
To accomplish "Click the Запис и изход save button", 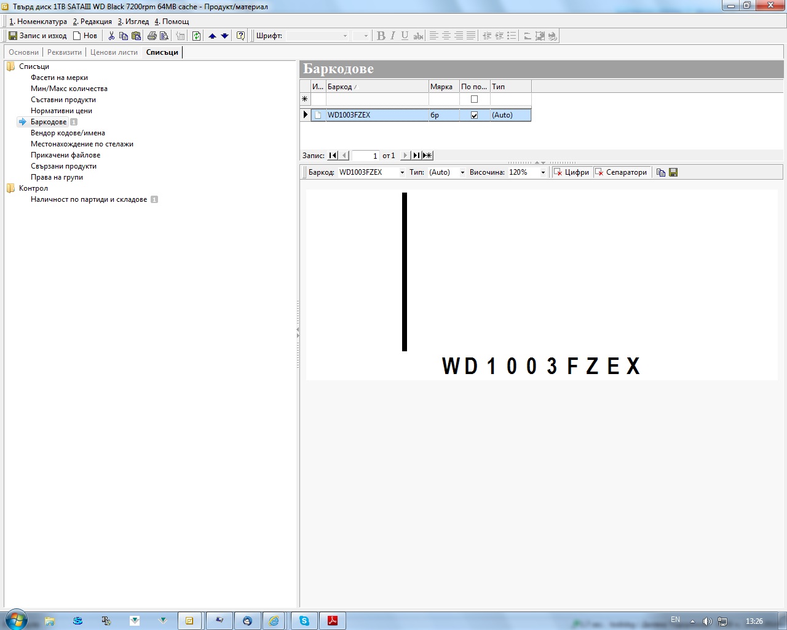I will pos(38,36).
